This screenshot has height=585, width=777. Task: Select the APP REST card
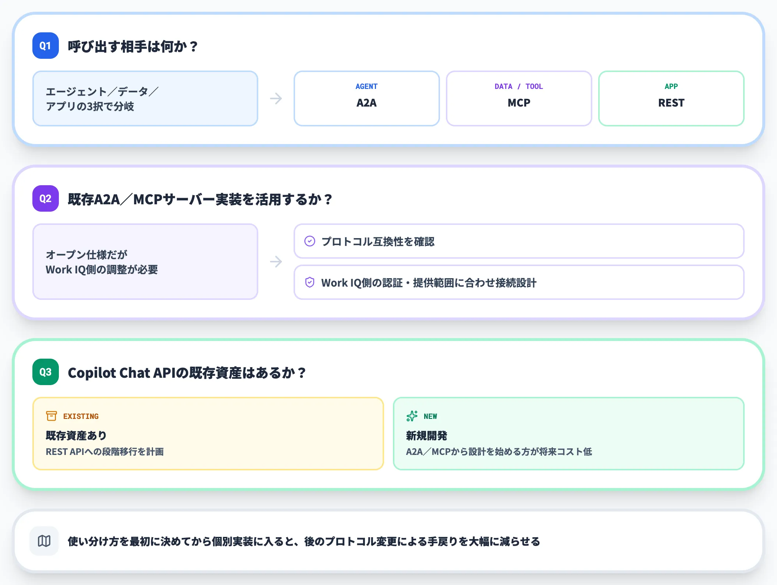pos(671,98)
